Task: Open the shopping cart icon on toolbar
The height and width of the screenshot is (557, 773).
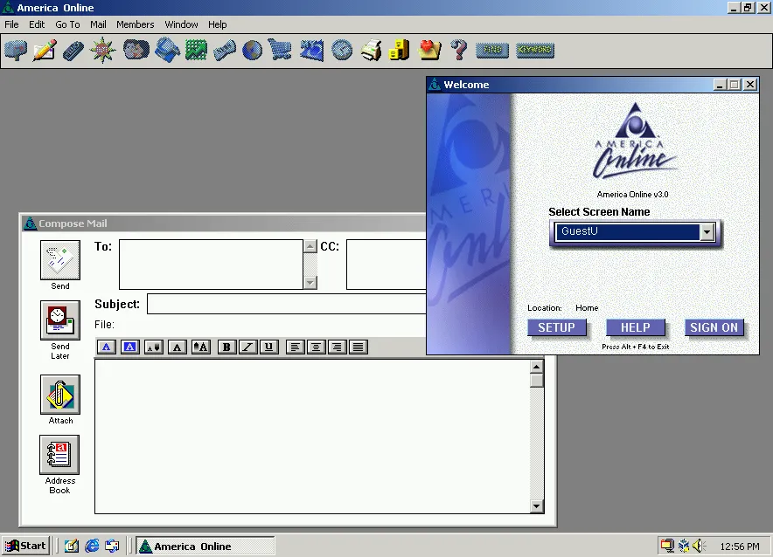Action: click(281, 50)
